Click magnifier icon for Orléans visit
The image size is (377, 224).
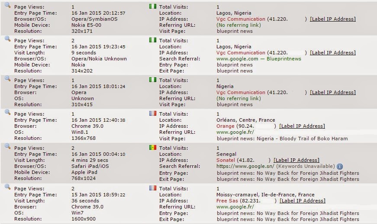(7, 112)
